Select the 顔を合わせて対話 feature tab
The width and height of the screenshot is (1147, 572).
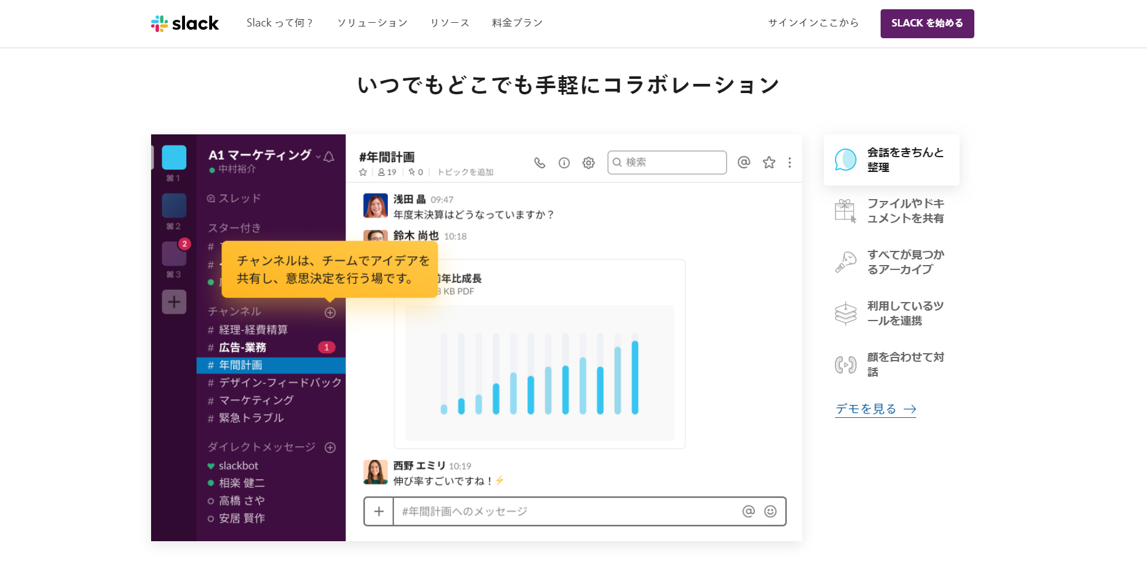(891, 364)
